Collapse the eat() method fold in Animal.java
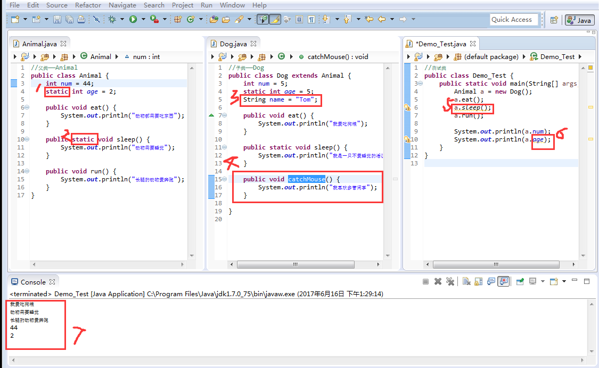The width and height of the screenshot is (599, 368). (x=27, y=107)
